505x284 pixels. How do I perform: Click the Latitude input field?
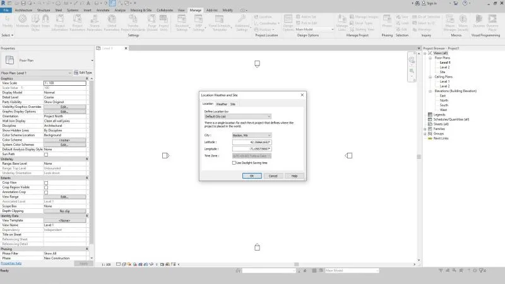(x=252, y=142)
